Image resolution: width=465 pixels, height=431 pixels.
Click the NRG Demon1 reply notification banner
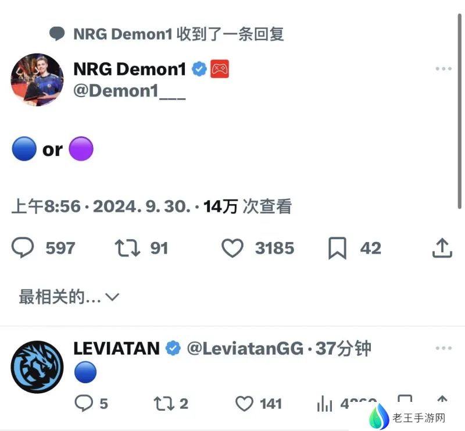167,34
